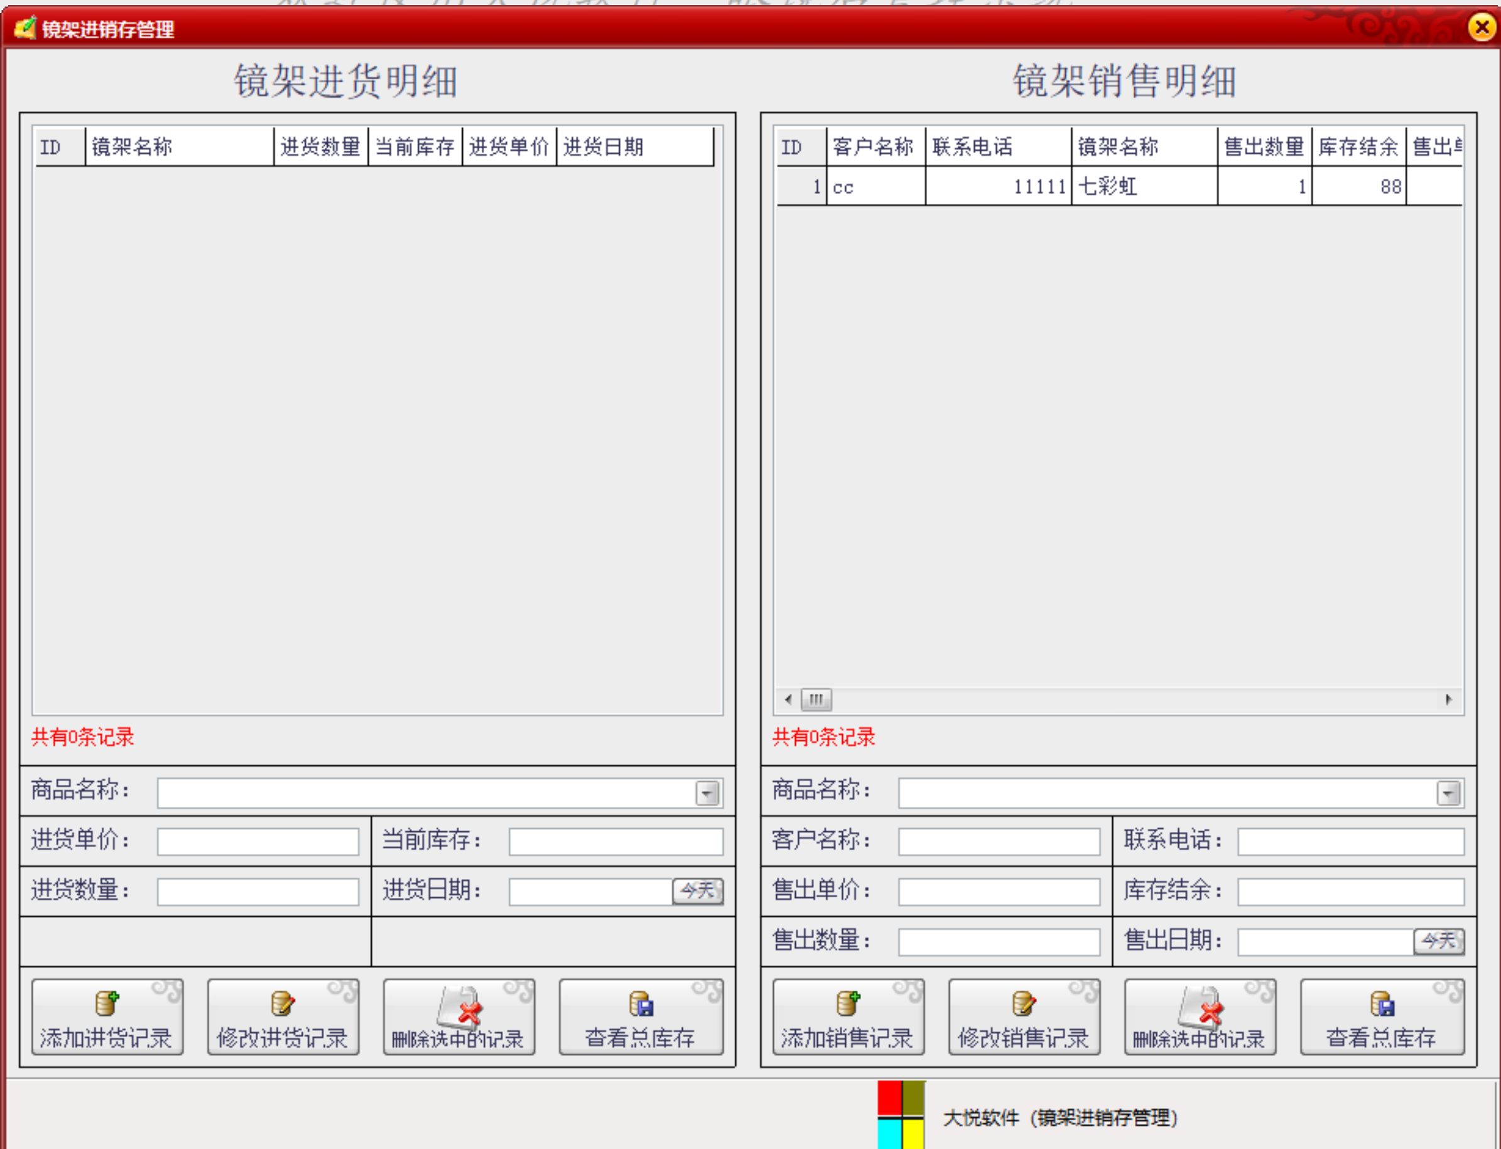Select the frame name cell 七彩虹
This screenshot has width=1501, height=1149.
point(1144,186)
